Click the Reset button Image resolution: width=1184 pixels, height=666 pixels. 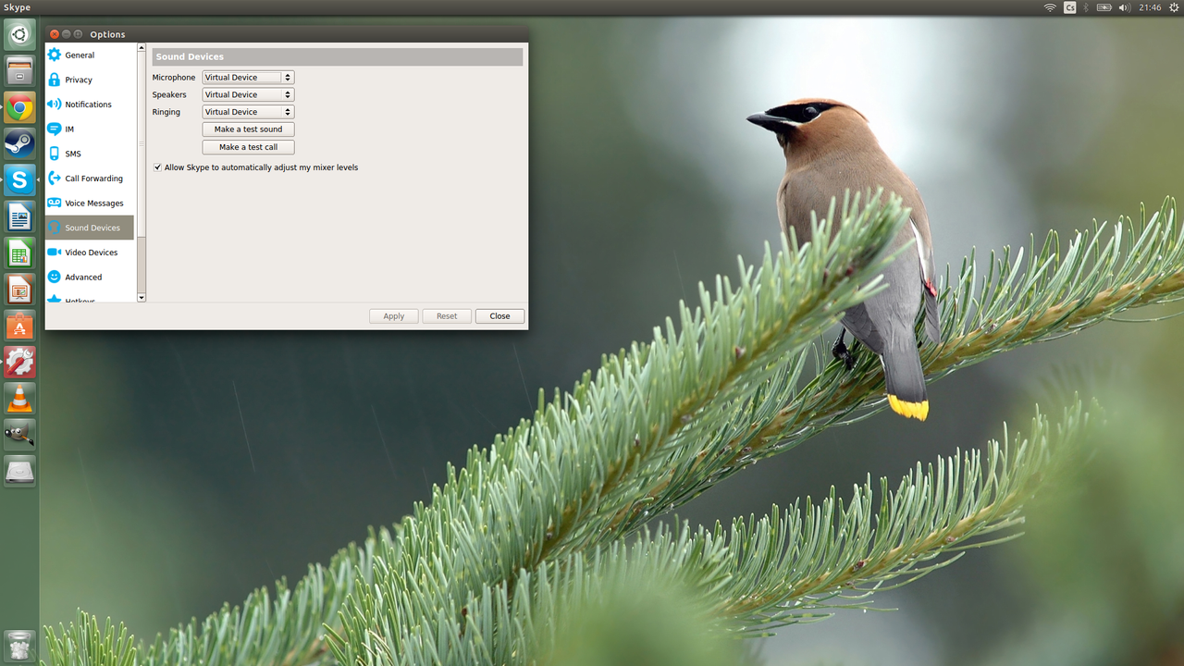coord(447,316)
